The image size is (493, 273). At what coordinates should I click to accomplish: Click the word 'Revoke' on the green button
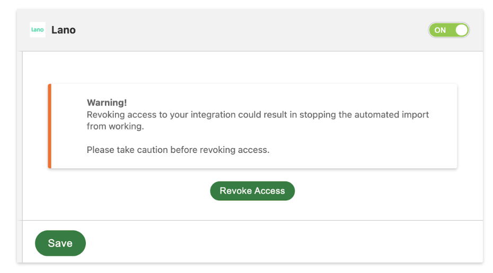(x=236, y=191)
